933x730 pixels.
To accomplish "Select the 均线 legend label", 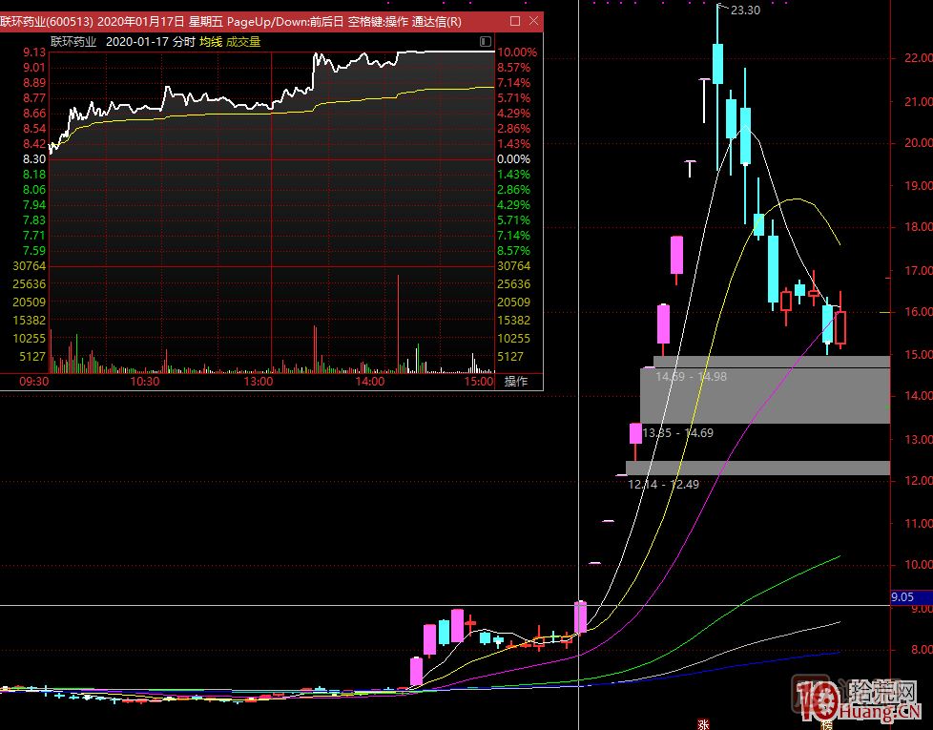I will coord(210,41).
